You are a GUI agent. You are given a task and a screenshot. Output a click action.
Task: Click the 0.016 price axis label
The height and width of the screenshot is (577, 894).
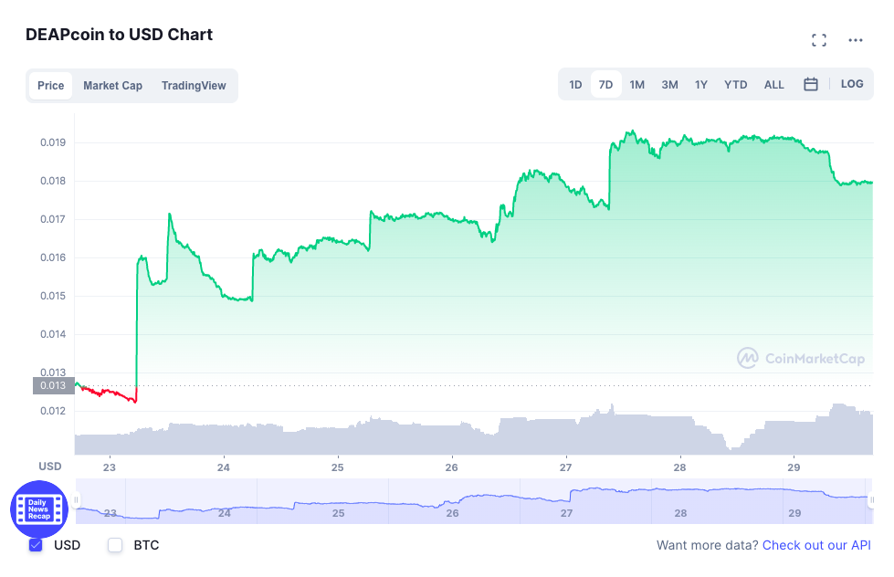[x=53, y=257]
